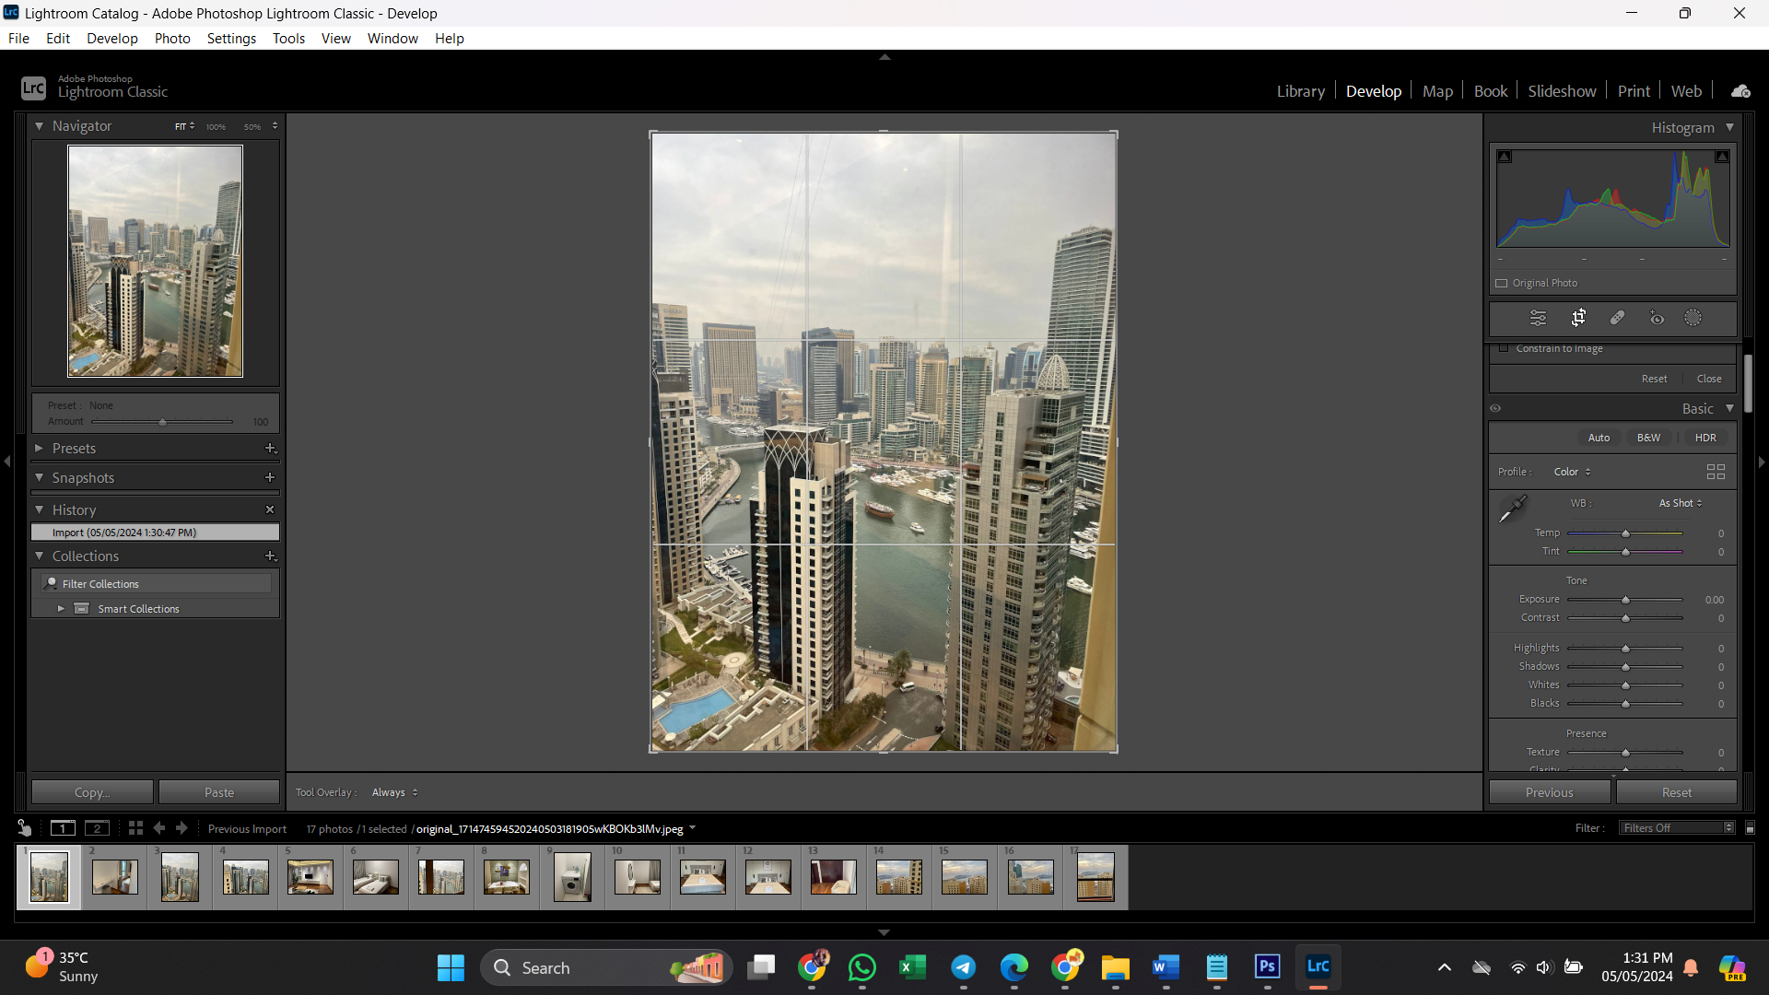1769x995 pixels.
Task: Pick the White Balance eyedropper tool
Action: pyautogui.click(x=1512, y=509)
